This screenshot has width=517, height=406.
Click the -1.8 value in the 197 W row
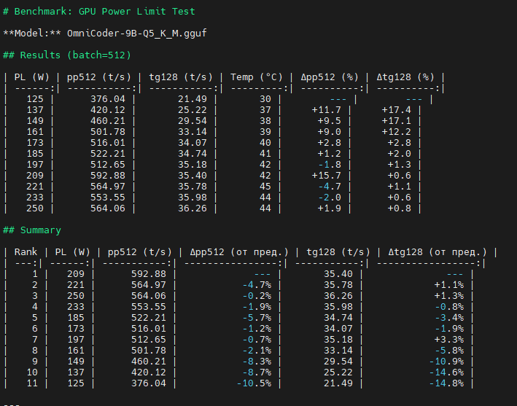(x=330, y=165)
